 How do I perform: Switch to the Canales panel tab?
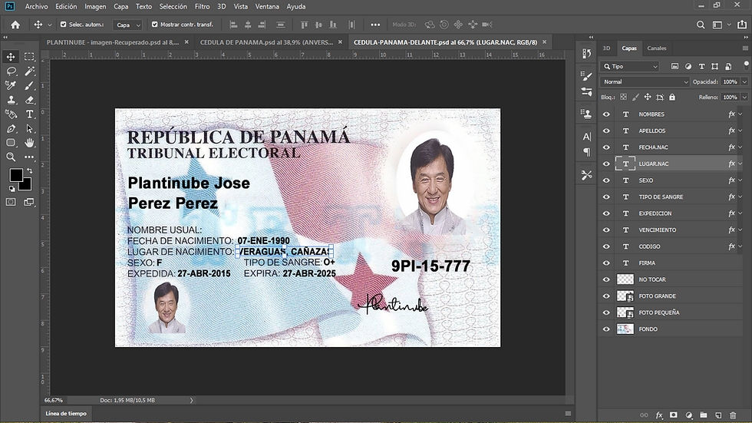click(657, 48)
